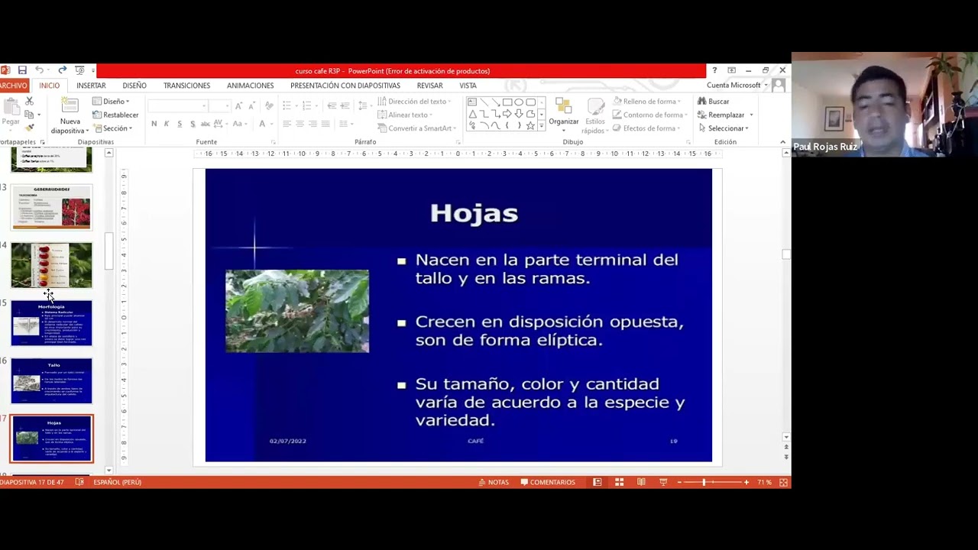
Task: Toggle strikethrough (abc) formatting
Action: (206, 124)
